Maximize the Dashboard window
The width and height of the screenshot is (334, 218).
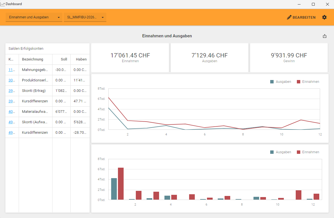pyautogui.click(x=313, y=4)
